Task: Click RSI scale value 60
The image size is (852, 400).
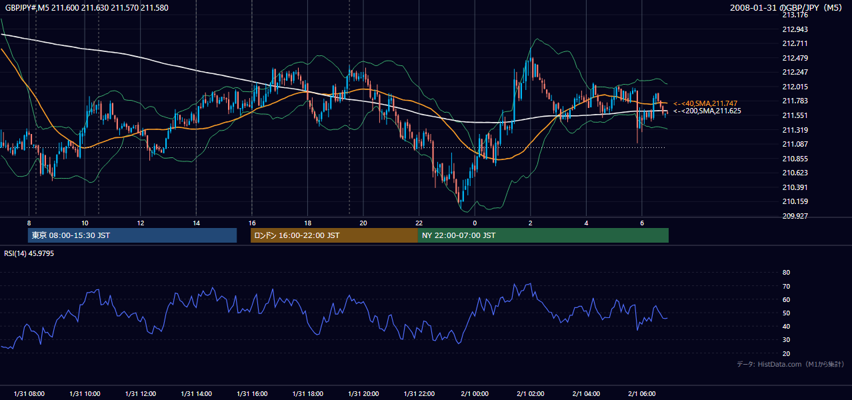Action: 786,299
